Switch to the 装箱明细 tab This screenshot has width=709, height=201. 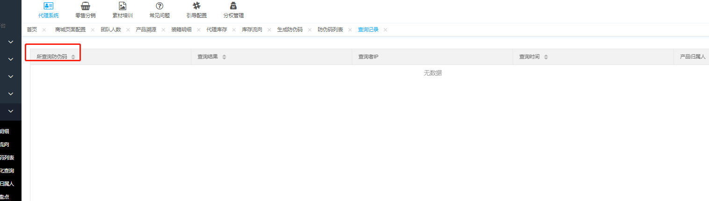pyautogui.click(x=181, y=29)
